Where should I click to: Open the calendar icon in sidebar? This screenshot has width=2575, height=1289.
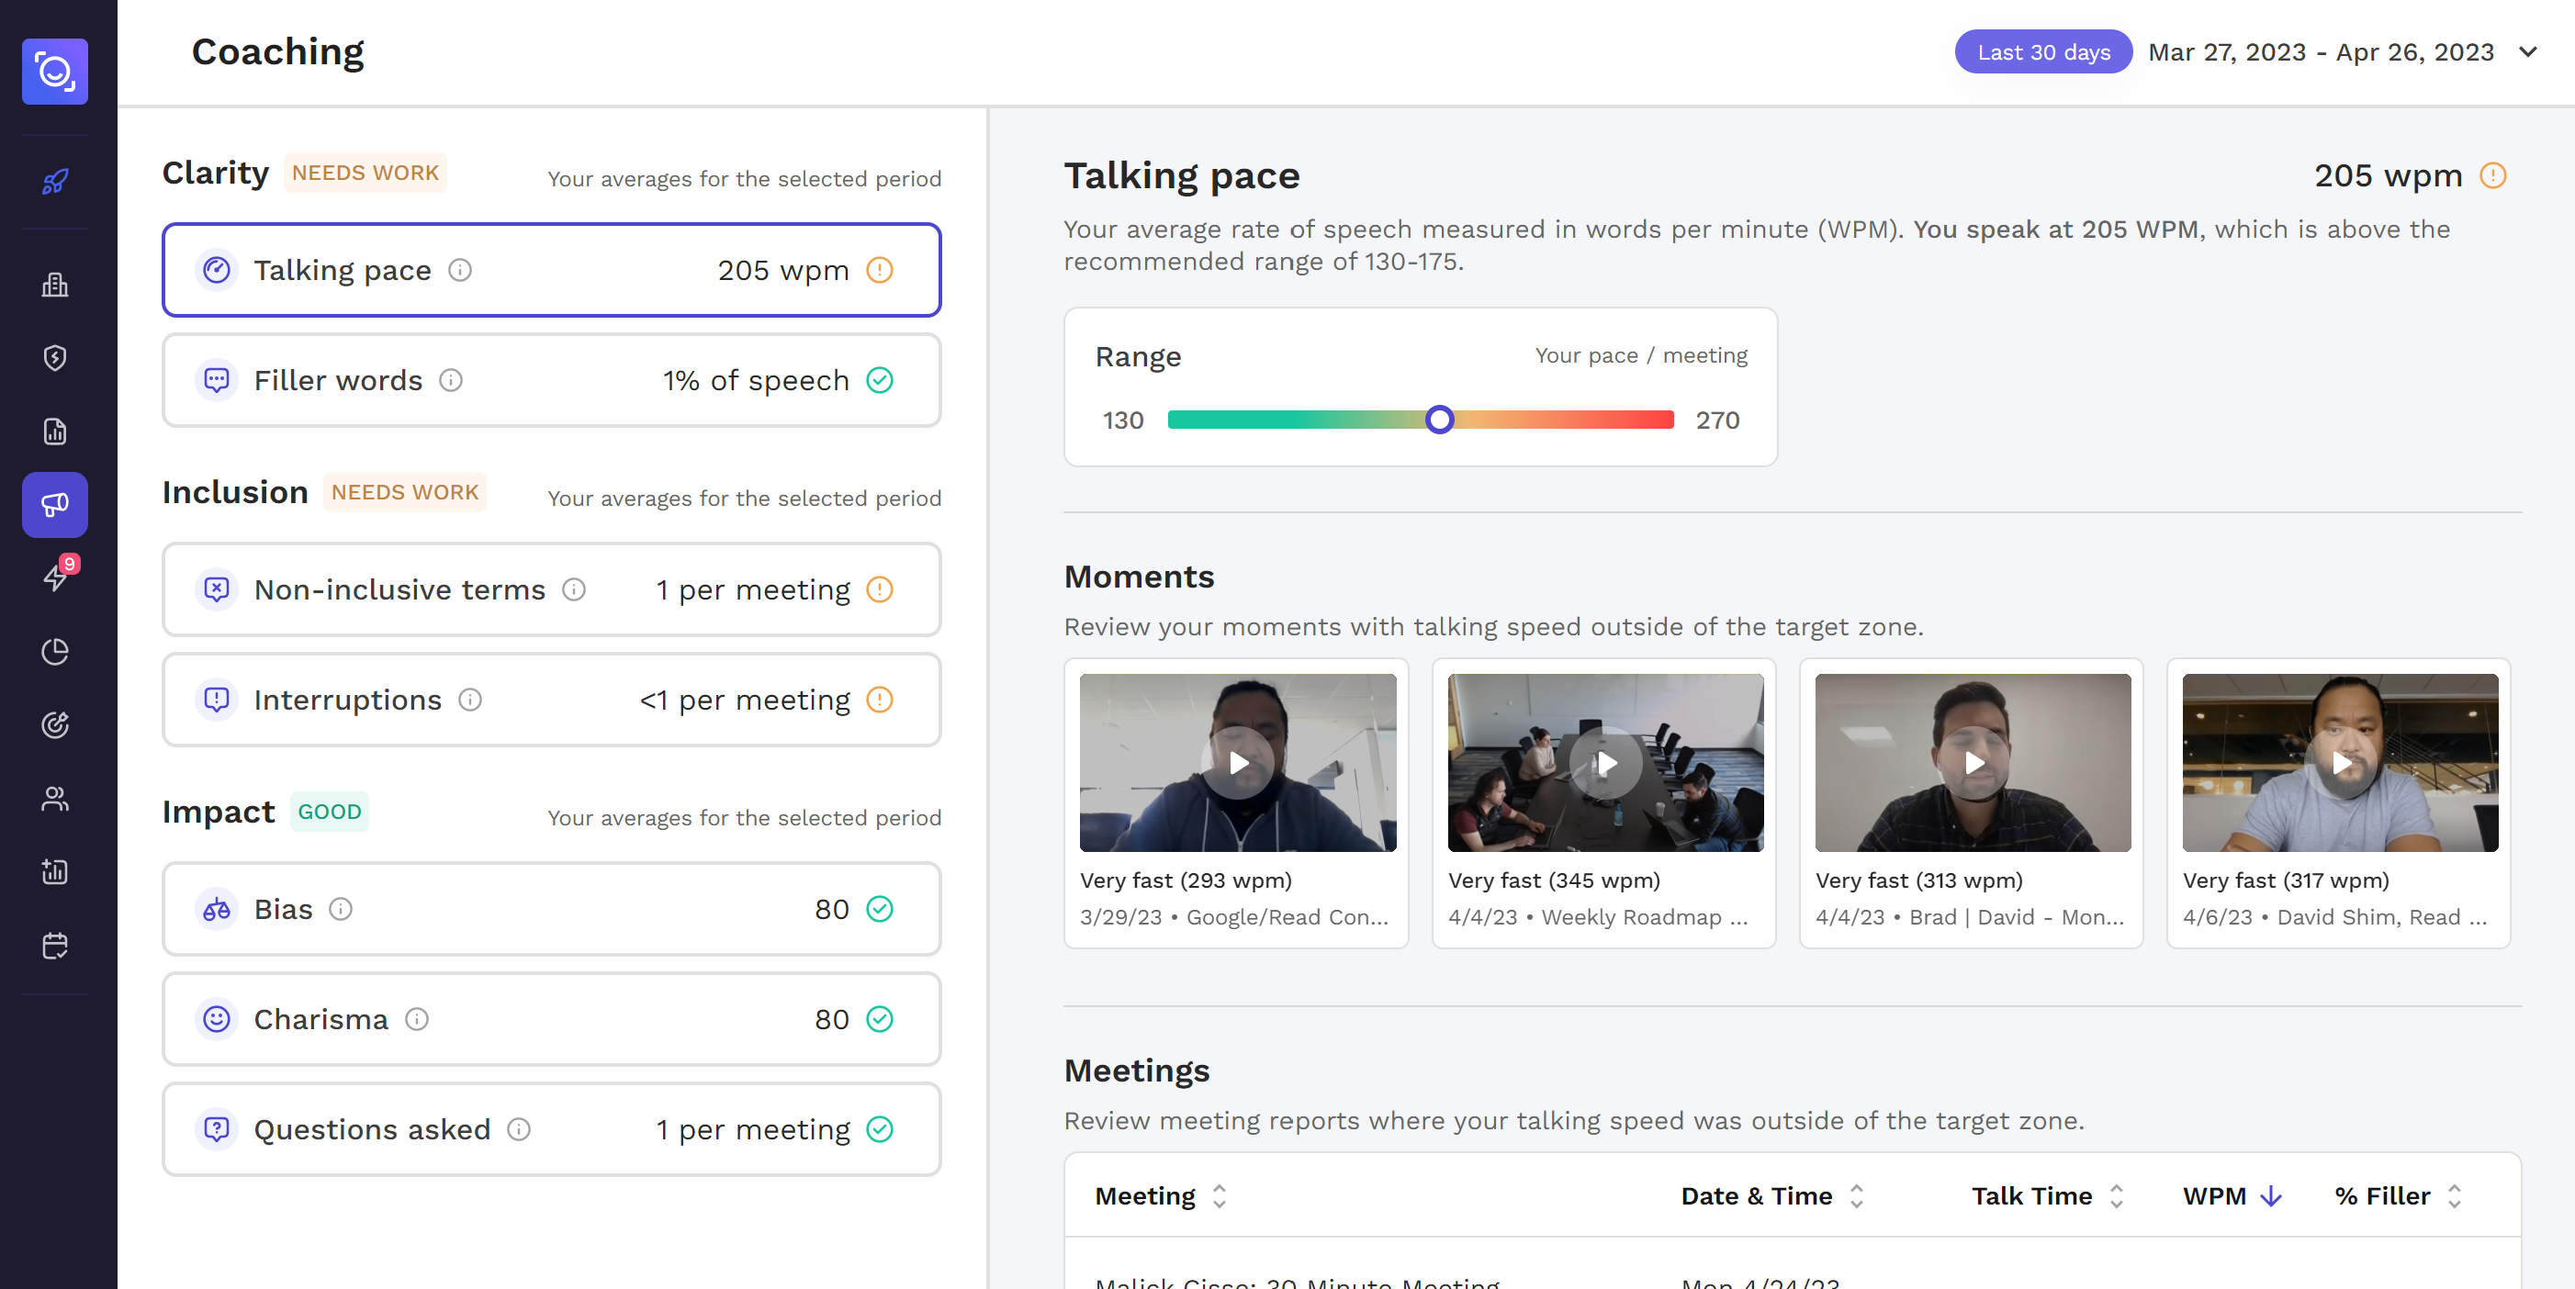coord(55,946)
